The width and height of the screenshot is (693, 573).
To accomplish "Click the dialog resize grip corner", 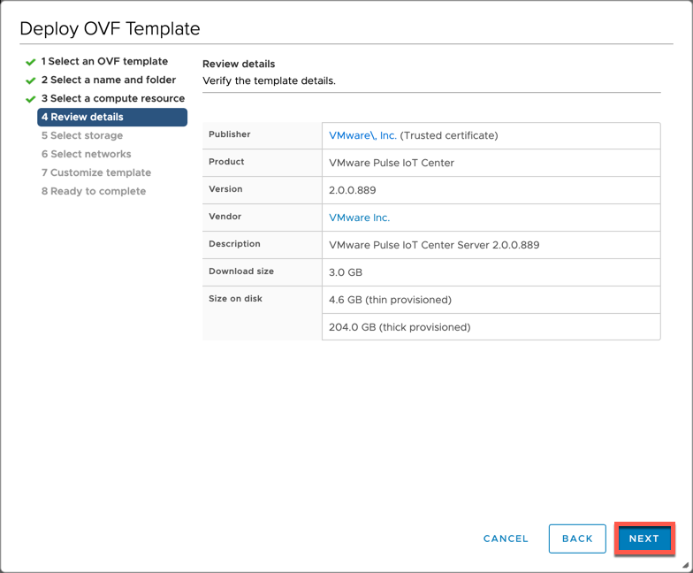I will pos(686,564).
